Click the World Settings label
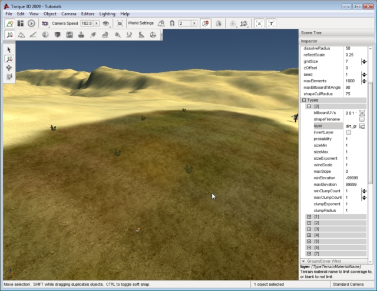Viewport: 377px width, 291px height. click(x=140, y=24)
